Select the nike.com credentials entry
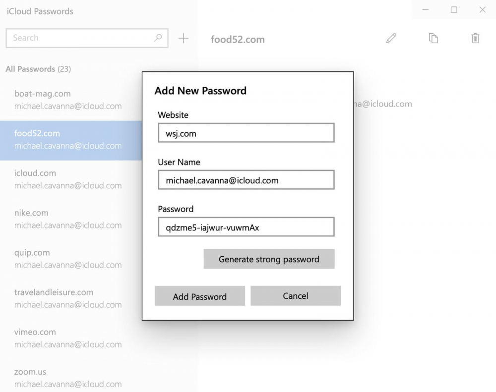This screenshot has width=496, height=392. coord(69,219)
